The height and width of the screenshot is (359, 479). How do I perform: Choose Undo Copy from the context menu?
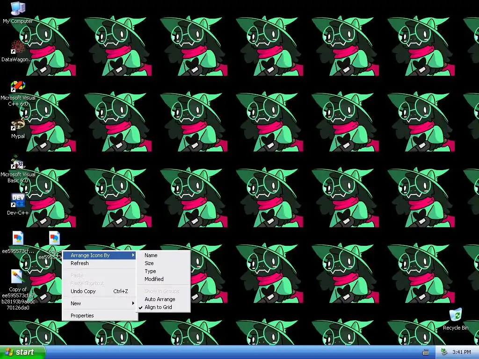point(100,291)
